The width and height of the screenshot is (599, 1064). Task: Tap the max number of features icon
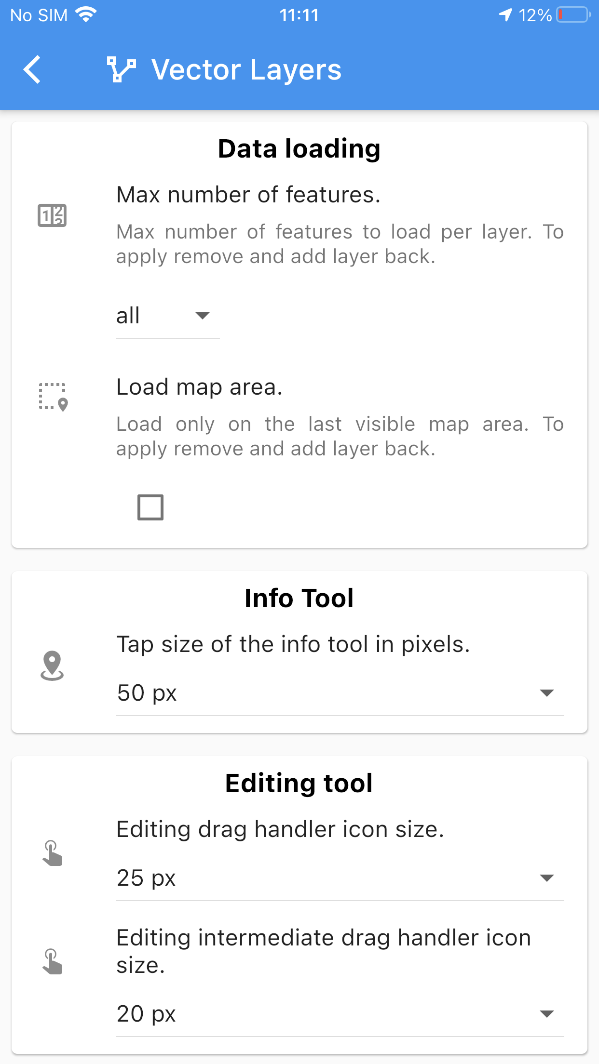52,215
